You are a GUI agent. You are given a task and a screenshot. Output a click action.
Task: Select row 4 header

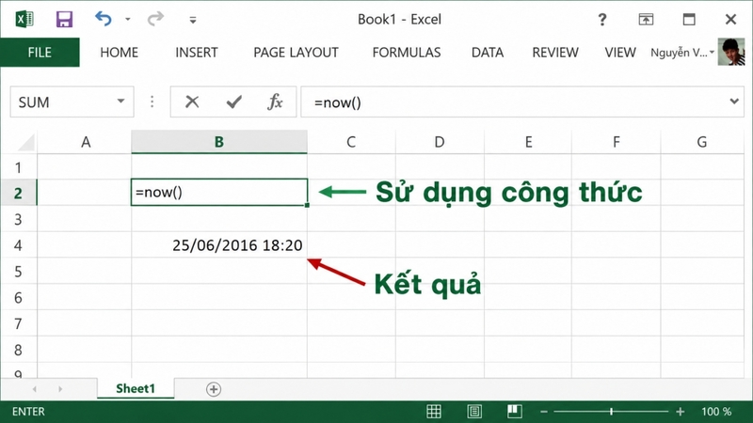[18, 245]
